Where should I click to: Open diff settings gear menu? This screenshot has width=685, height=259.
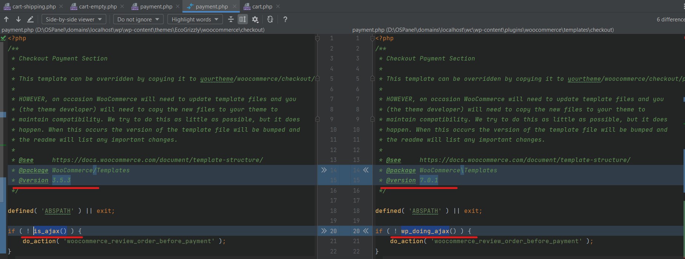255,19
